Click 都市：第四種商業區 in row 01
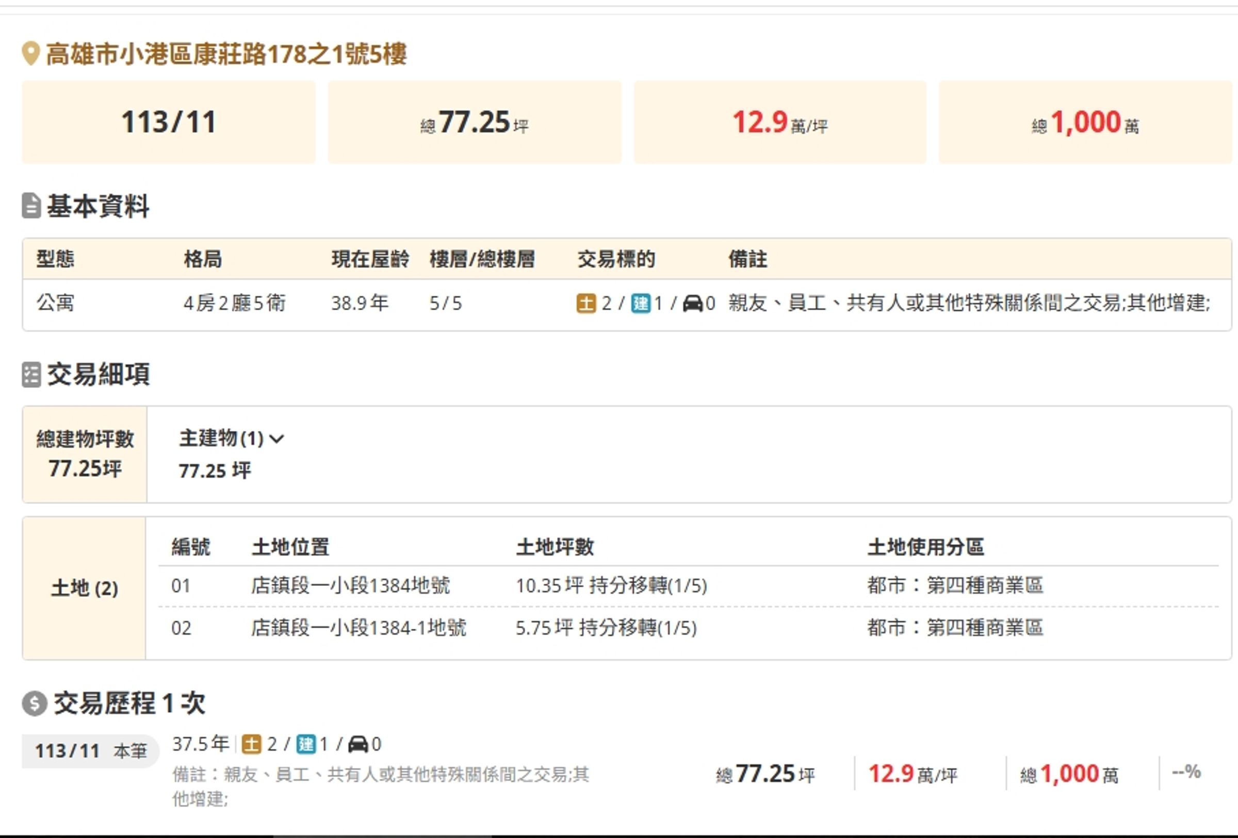The image size is (1238, 838). [x=955, y=585]
